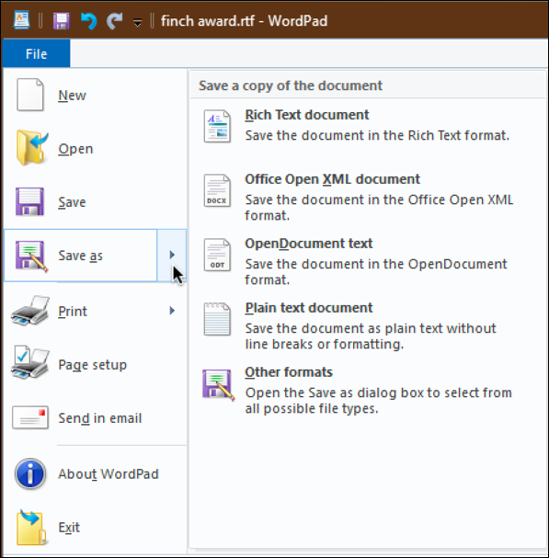This screenshot has width=549, height=558.
Task: Choose Exit from the File menu
Action: click(95, 528)
